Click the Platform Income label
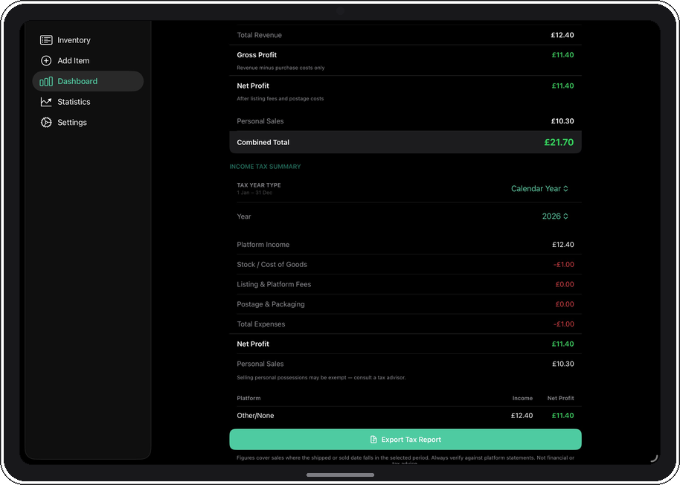This screenshot has height=485, width=680. 263,245
